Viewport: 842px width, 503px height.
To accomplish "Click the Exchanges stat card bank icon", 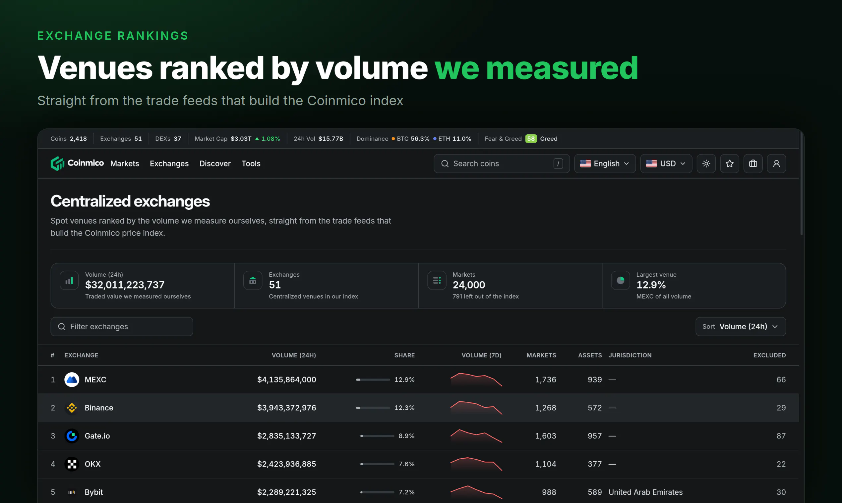I will pyautogui.click(x=253, y=281).
